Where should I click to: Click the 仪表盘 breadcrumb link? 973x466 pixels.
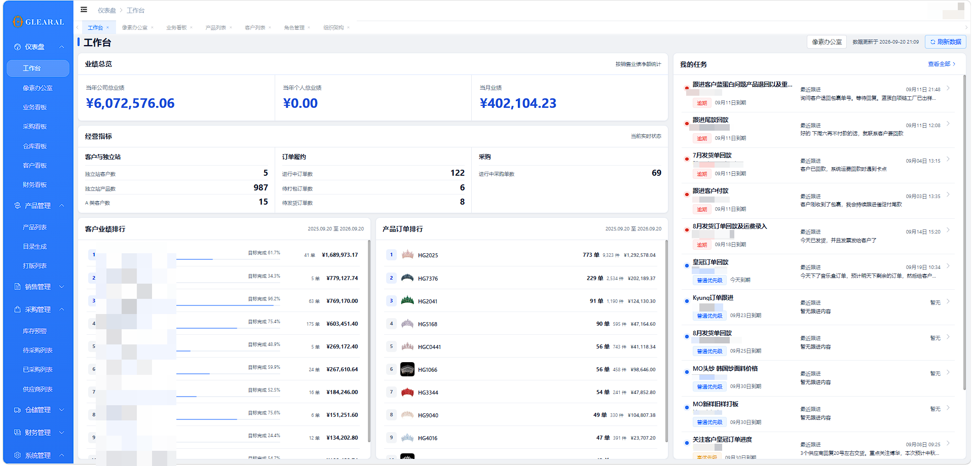(107, 10)
